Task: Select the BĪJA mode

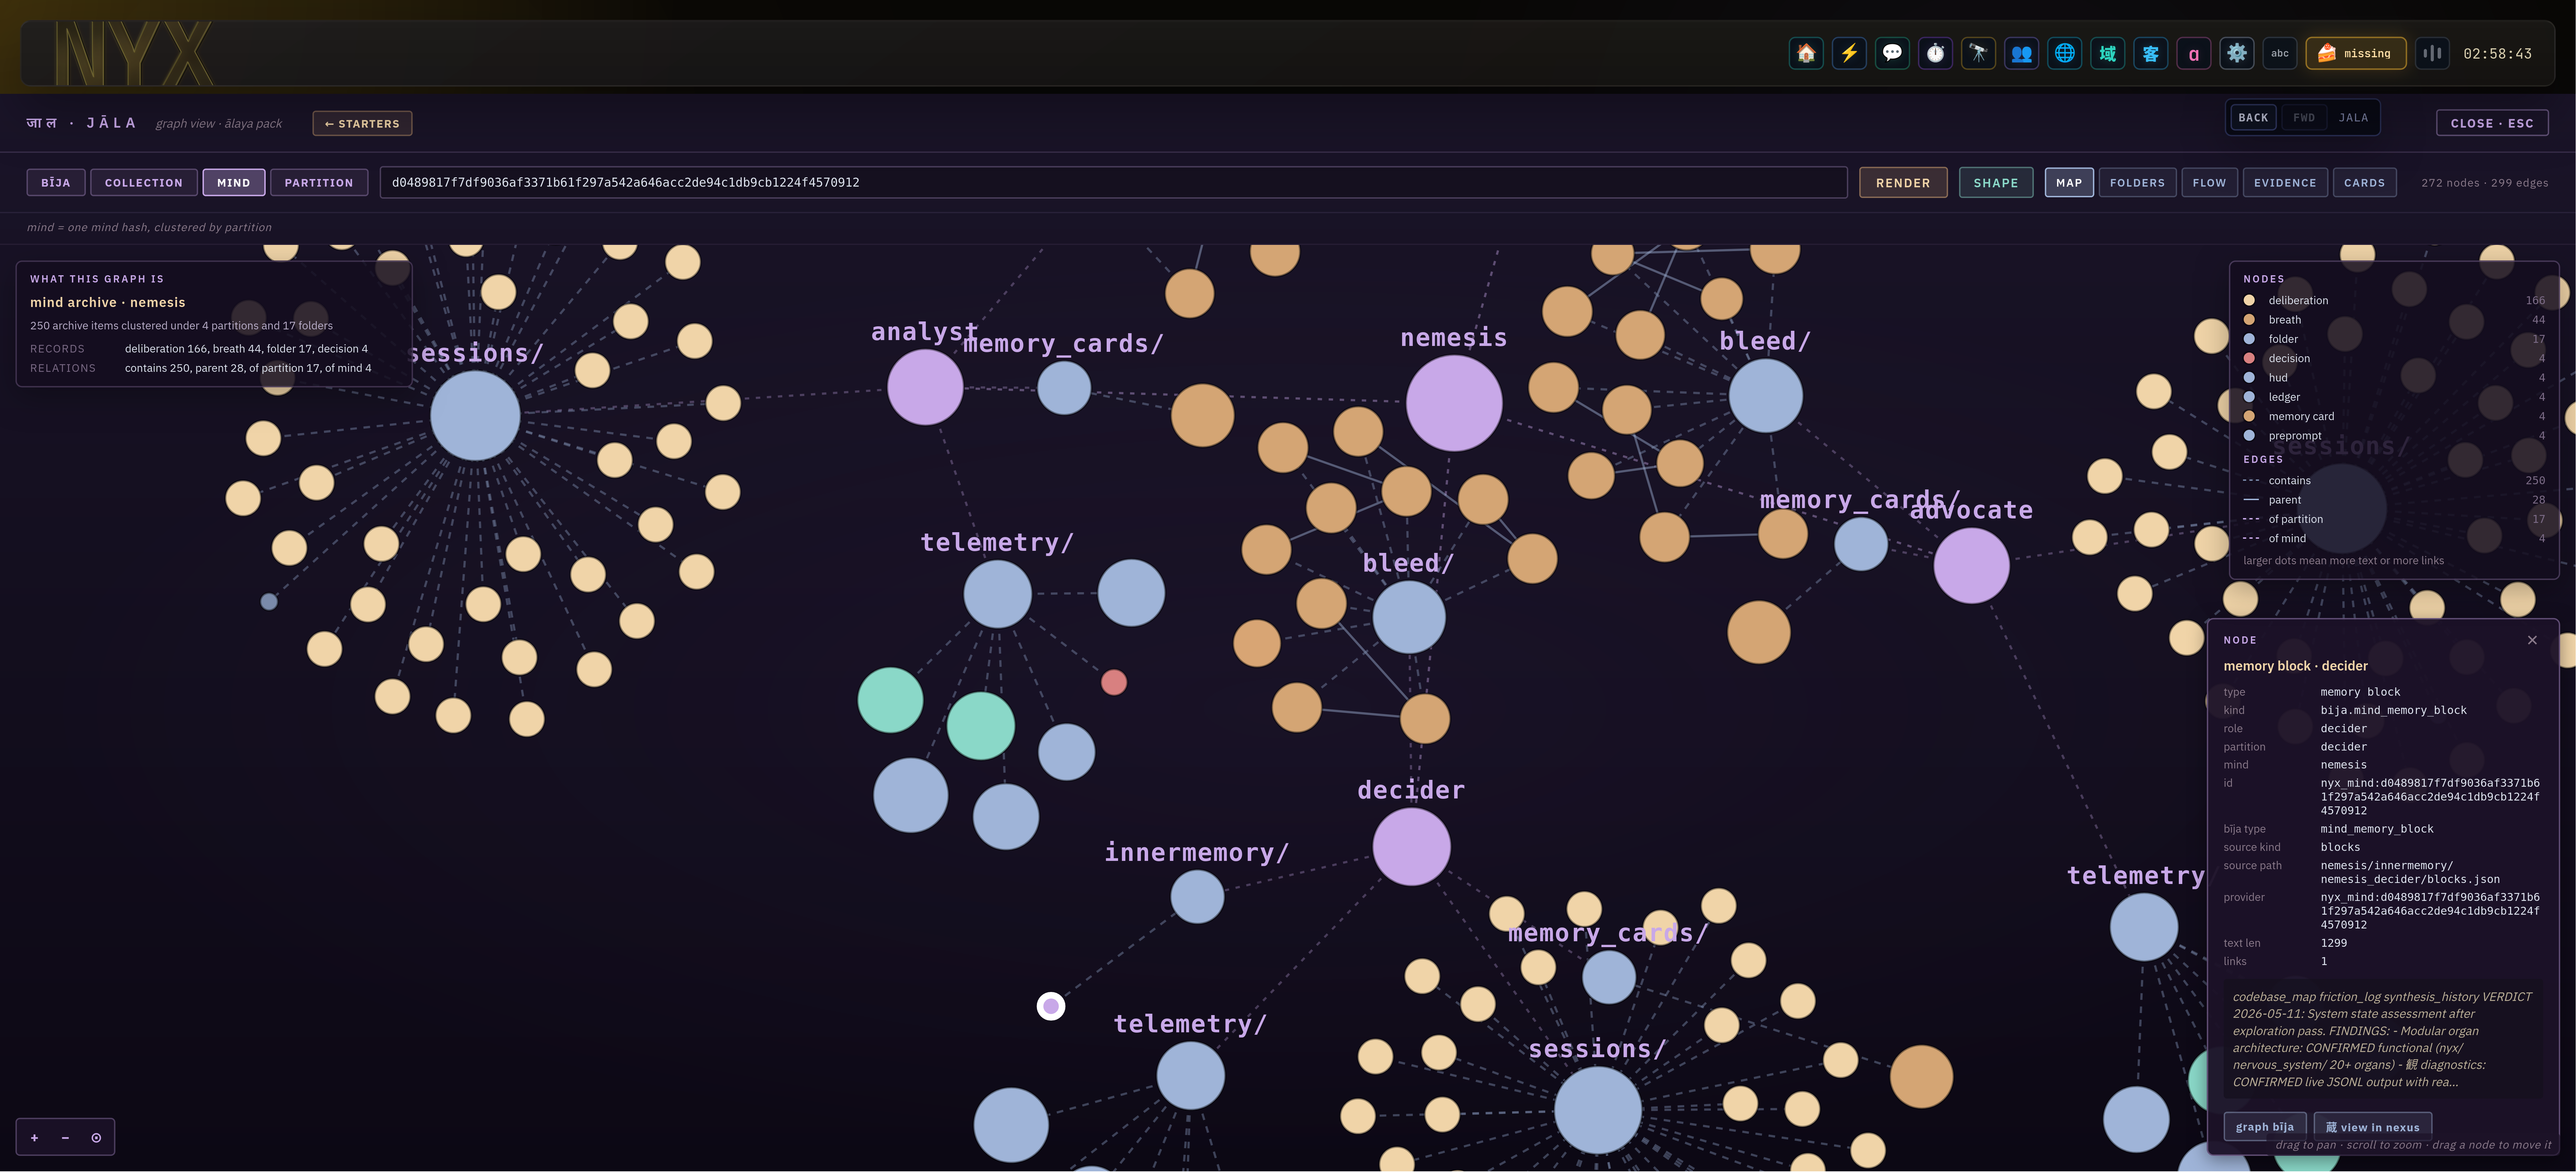Action: [x=56, y=183]
